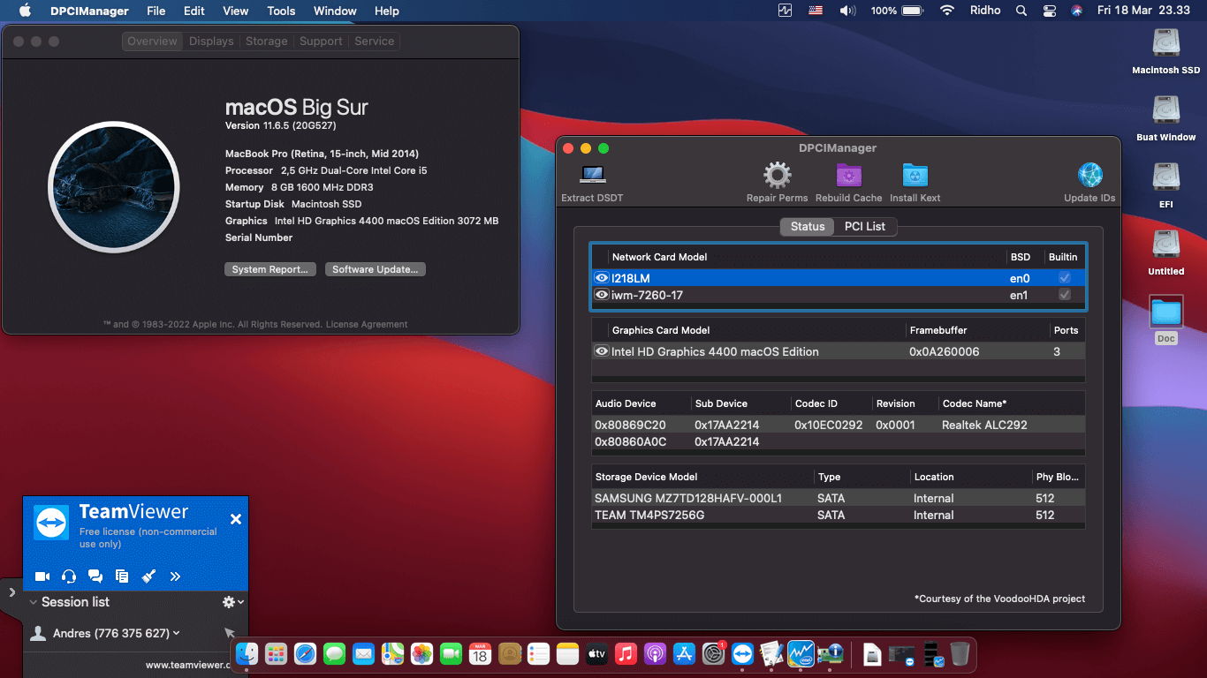
Task: Click eye icon beside iwm-7260-17
Action: click(x=602, y=295)
